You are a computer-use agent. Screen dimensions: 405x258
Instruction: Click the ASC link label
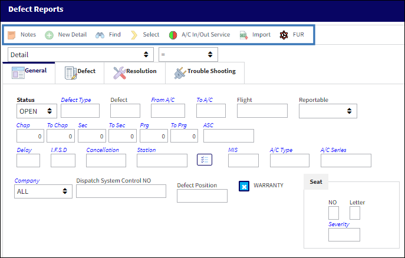(208, 125)
